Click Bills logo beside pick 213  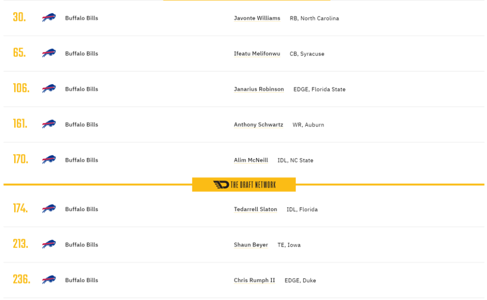tap(49, 245)
